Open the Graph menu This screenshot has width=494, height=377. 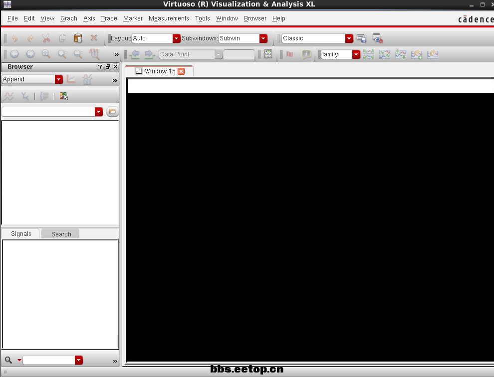(x=69, y=18)
